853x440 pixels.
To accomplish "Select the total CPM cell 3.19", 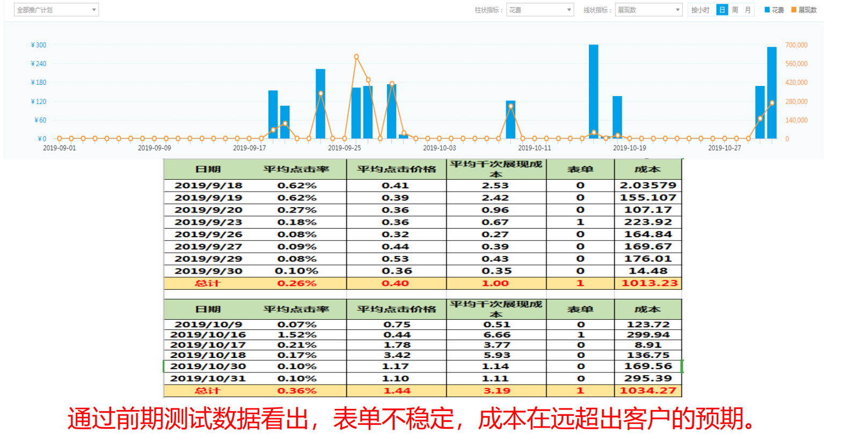I will (497, 391).
